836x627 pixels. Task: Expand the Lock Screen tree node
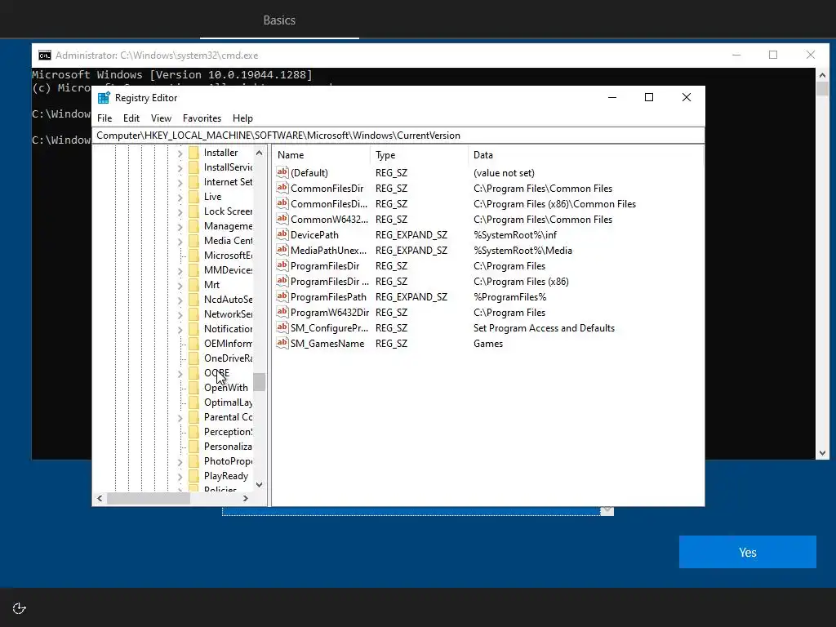click(180, 212)
